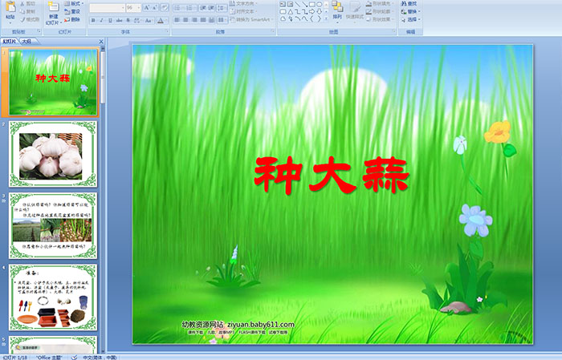Toggle Underline formatting

click(x=110, y=20)
